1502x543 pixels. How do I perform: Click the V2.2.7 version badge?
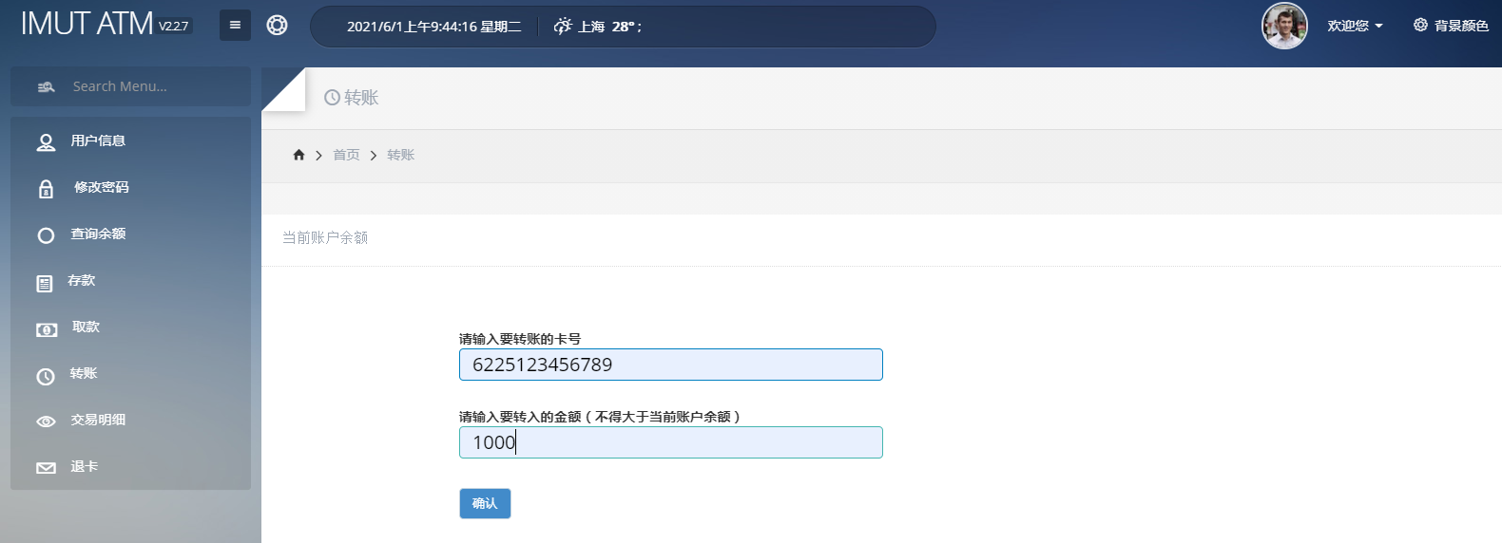pos(174,27)
